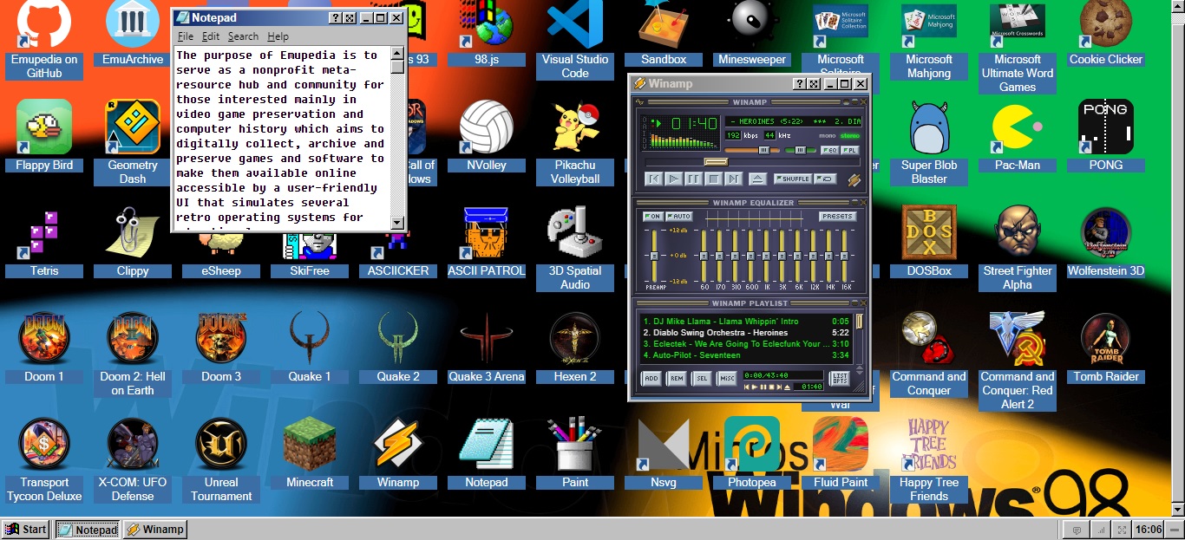Click the stop button in Winamp
The height and width of the screenshot is (540, 1185).
pos(712,179)
